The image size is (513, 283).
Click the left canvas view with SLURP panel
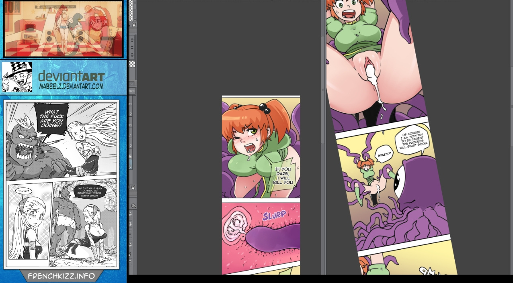coord(261,185)
